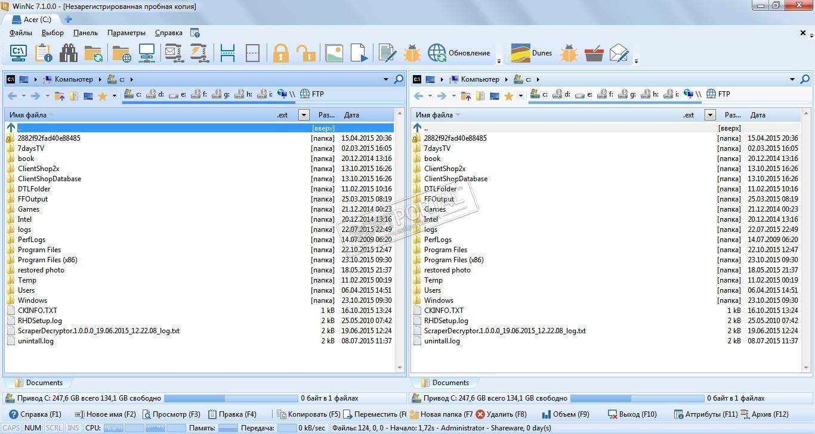Open the Панель menu
815x434 pixels.
85,33
